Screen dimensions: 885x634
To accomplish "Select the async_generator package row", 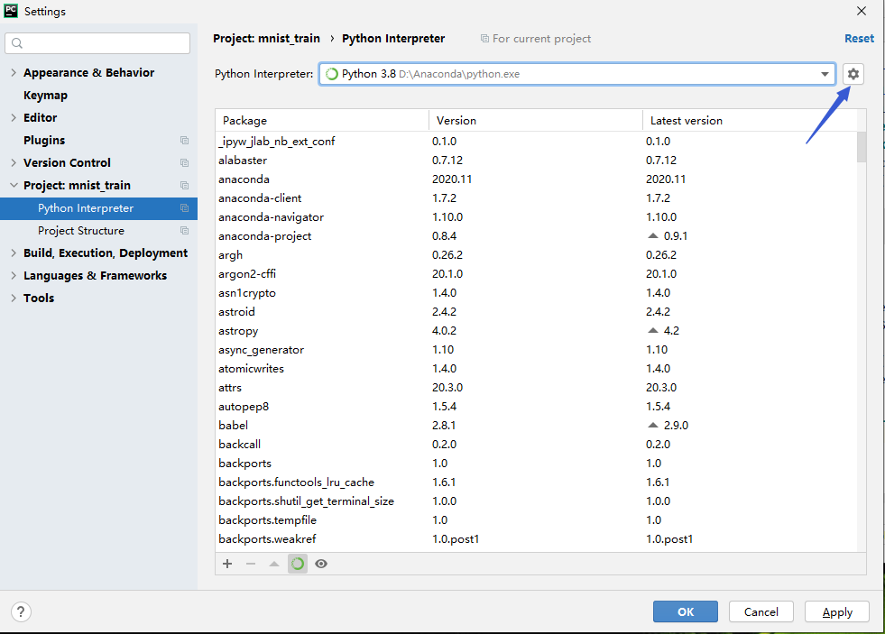I will (x=536, y=350).
